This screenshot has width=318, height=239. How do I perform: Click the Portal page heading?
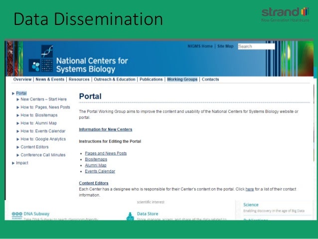pos(90,96)
